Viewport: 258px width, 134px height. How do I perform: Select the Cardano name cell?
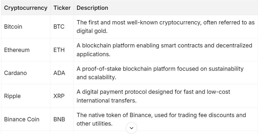pyautogui.click(x=15, y=73)
